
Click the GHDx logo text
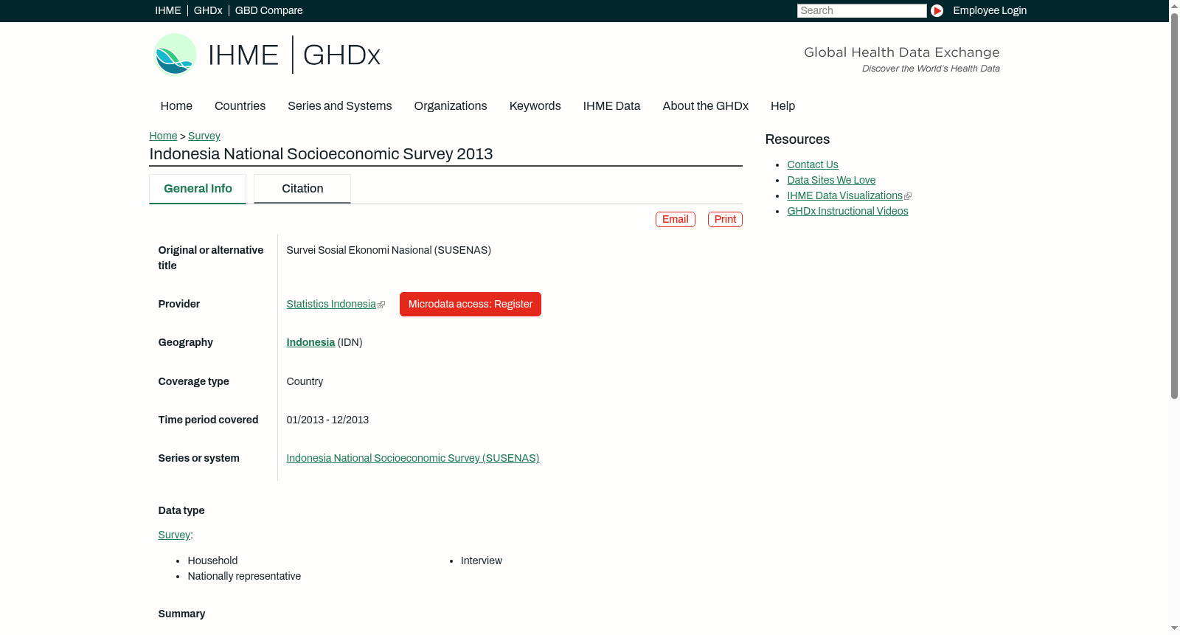[341, 55]
